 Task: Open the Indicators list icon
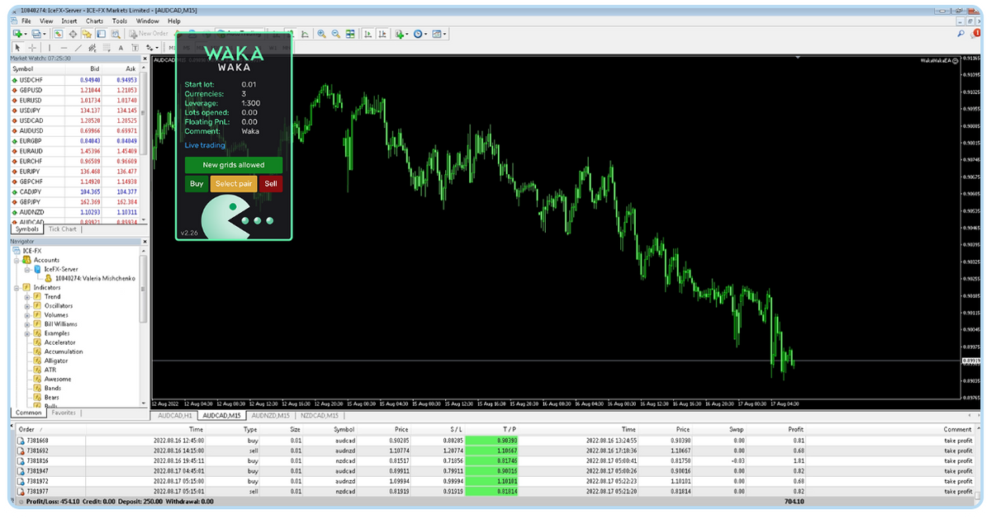401,34
